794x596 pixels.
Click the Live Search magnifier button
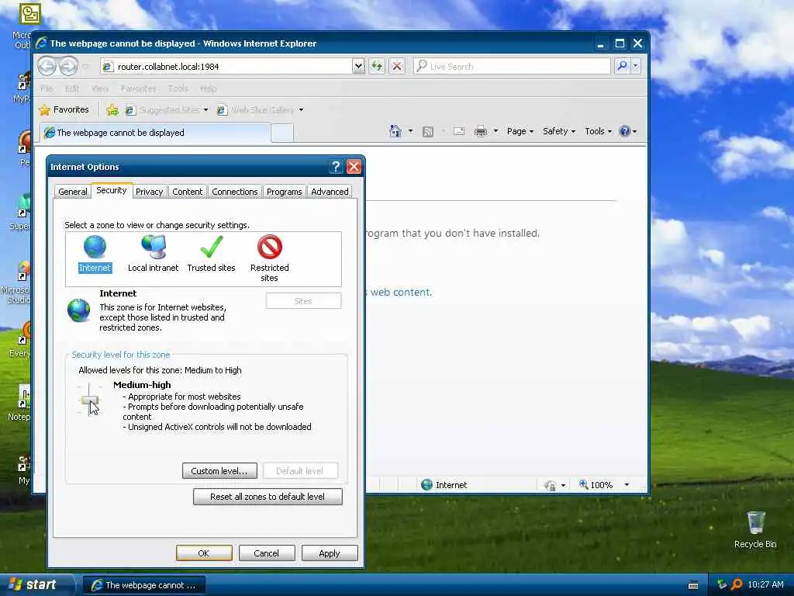[622, 66]
